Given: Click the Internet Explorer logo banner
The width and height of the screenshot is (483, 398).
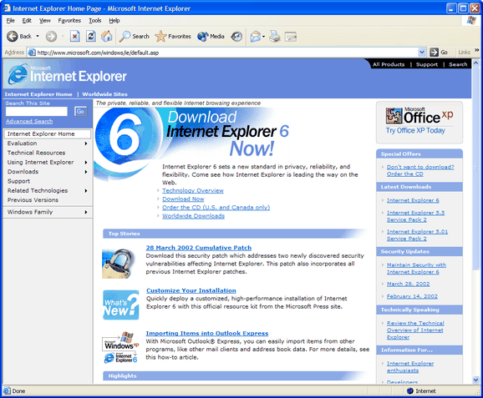Looking at the screenshot, I should (x=67, y=75).
